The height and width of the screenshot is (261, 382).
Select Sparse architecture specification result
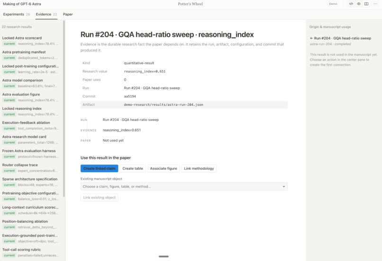[x=30, y=182]
